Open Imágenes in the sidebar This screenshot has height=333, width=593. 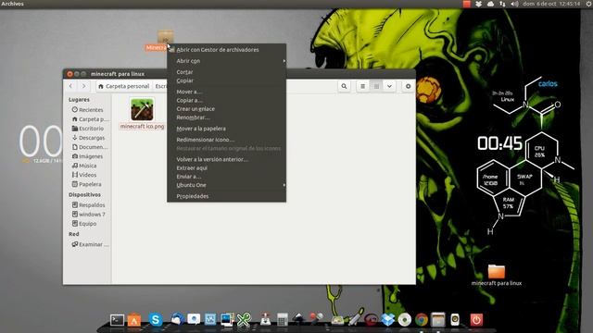(88, 156)
